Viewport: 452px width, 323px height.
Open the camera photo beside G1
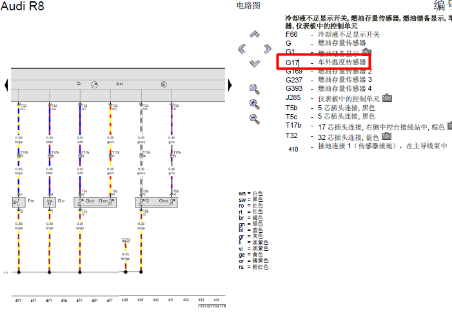pyautogui.click(x=366, y=52)
